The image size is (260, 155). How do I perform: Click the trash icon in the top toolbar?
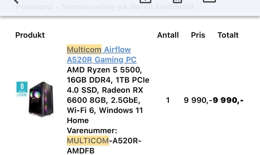177,1
